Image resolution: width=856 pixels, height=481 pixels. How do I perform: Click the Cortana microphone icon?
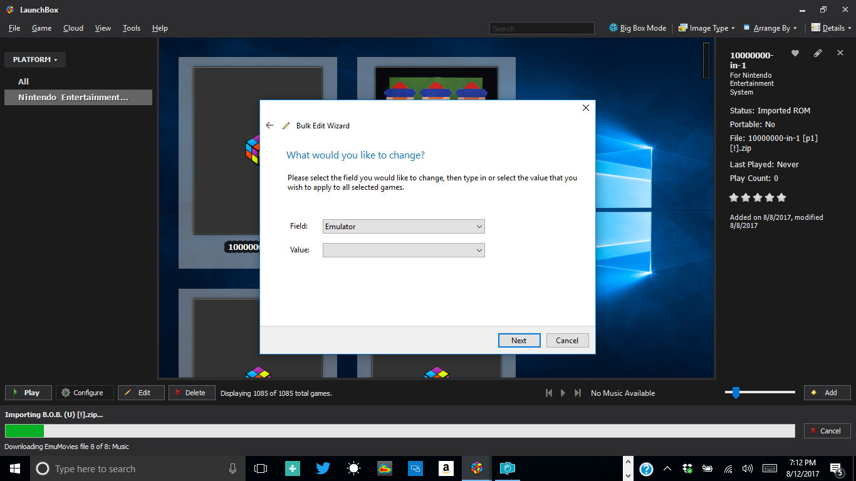click(x=232, y=468)
